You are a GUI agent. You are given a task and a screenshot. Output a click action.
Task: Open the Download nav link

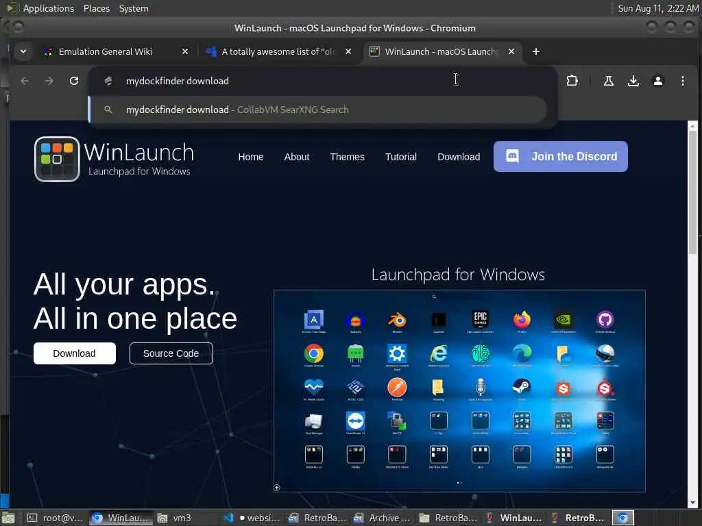[x=459, y=157]
